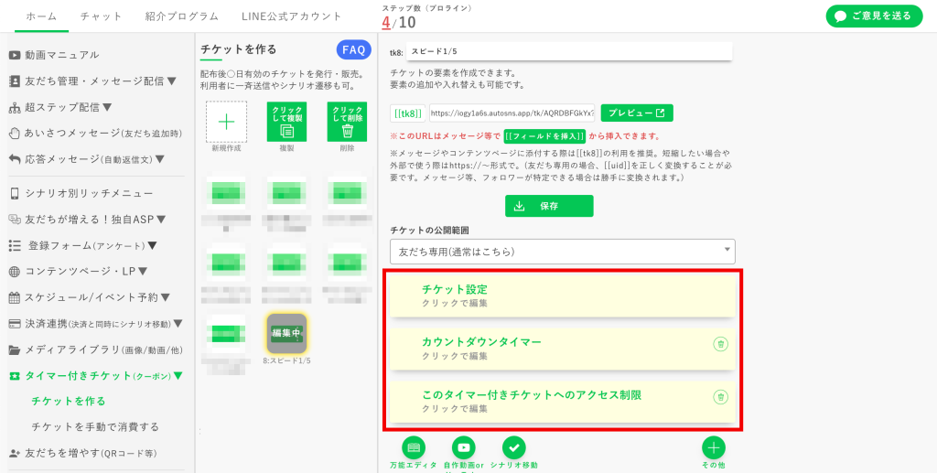Switch to the チャット tab

(x=101, y=16)
